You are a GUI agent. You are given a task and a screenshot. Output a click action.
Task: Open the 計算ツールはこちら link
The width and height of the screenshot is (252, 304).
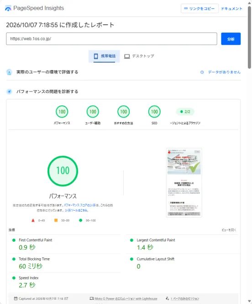(77, 210)
